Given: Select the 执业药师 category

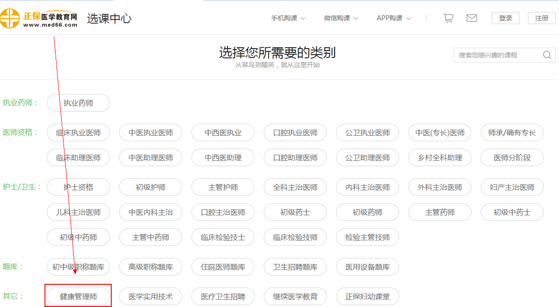Looking at the screenshot, I should point(78,103).
